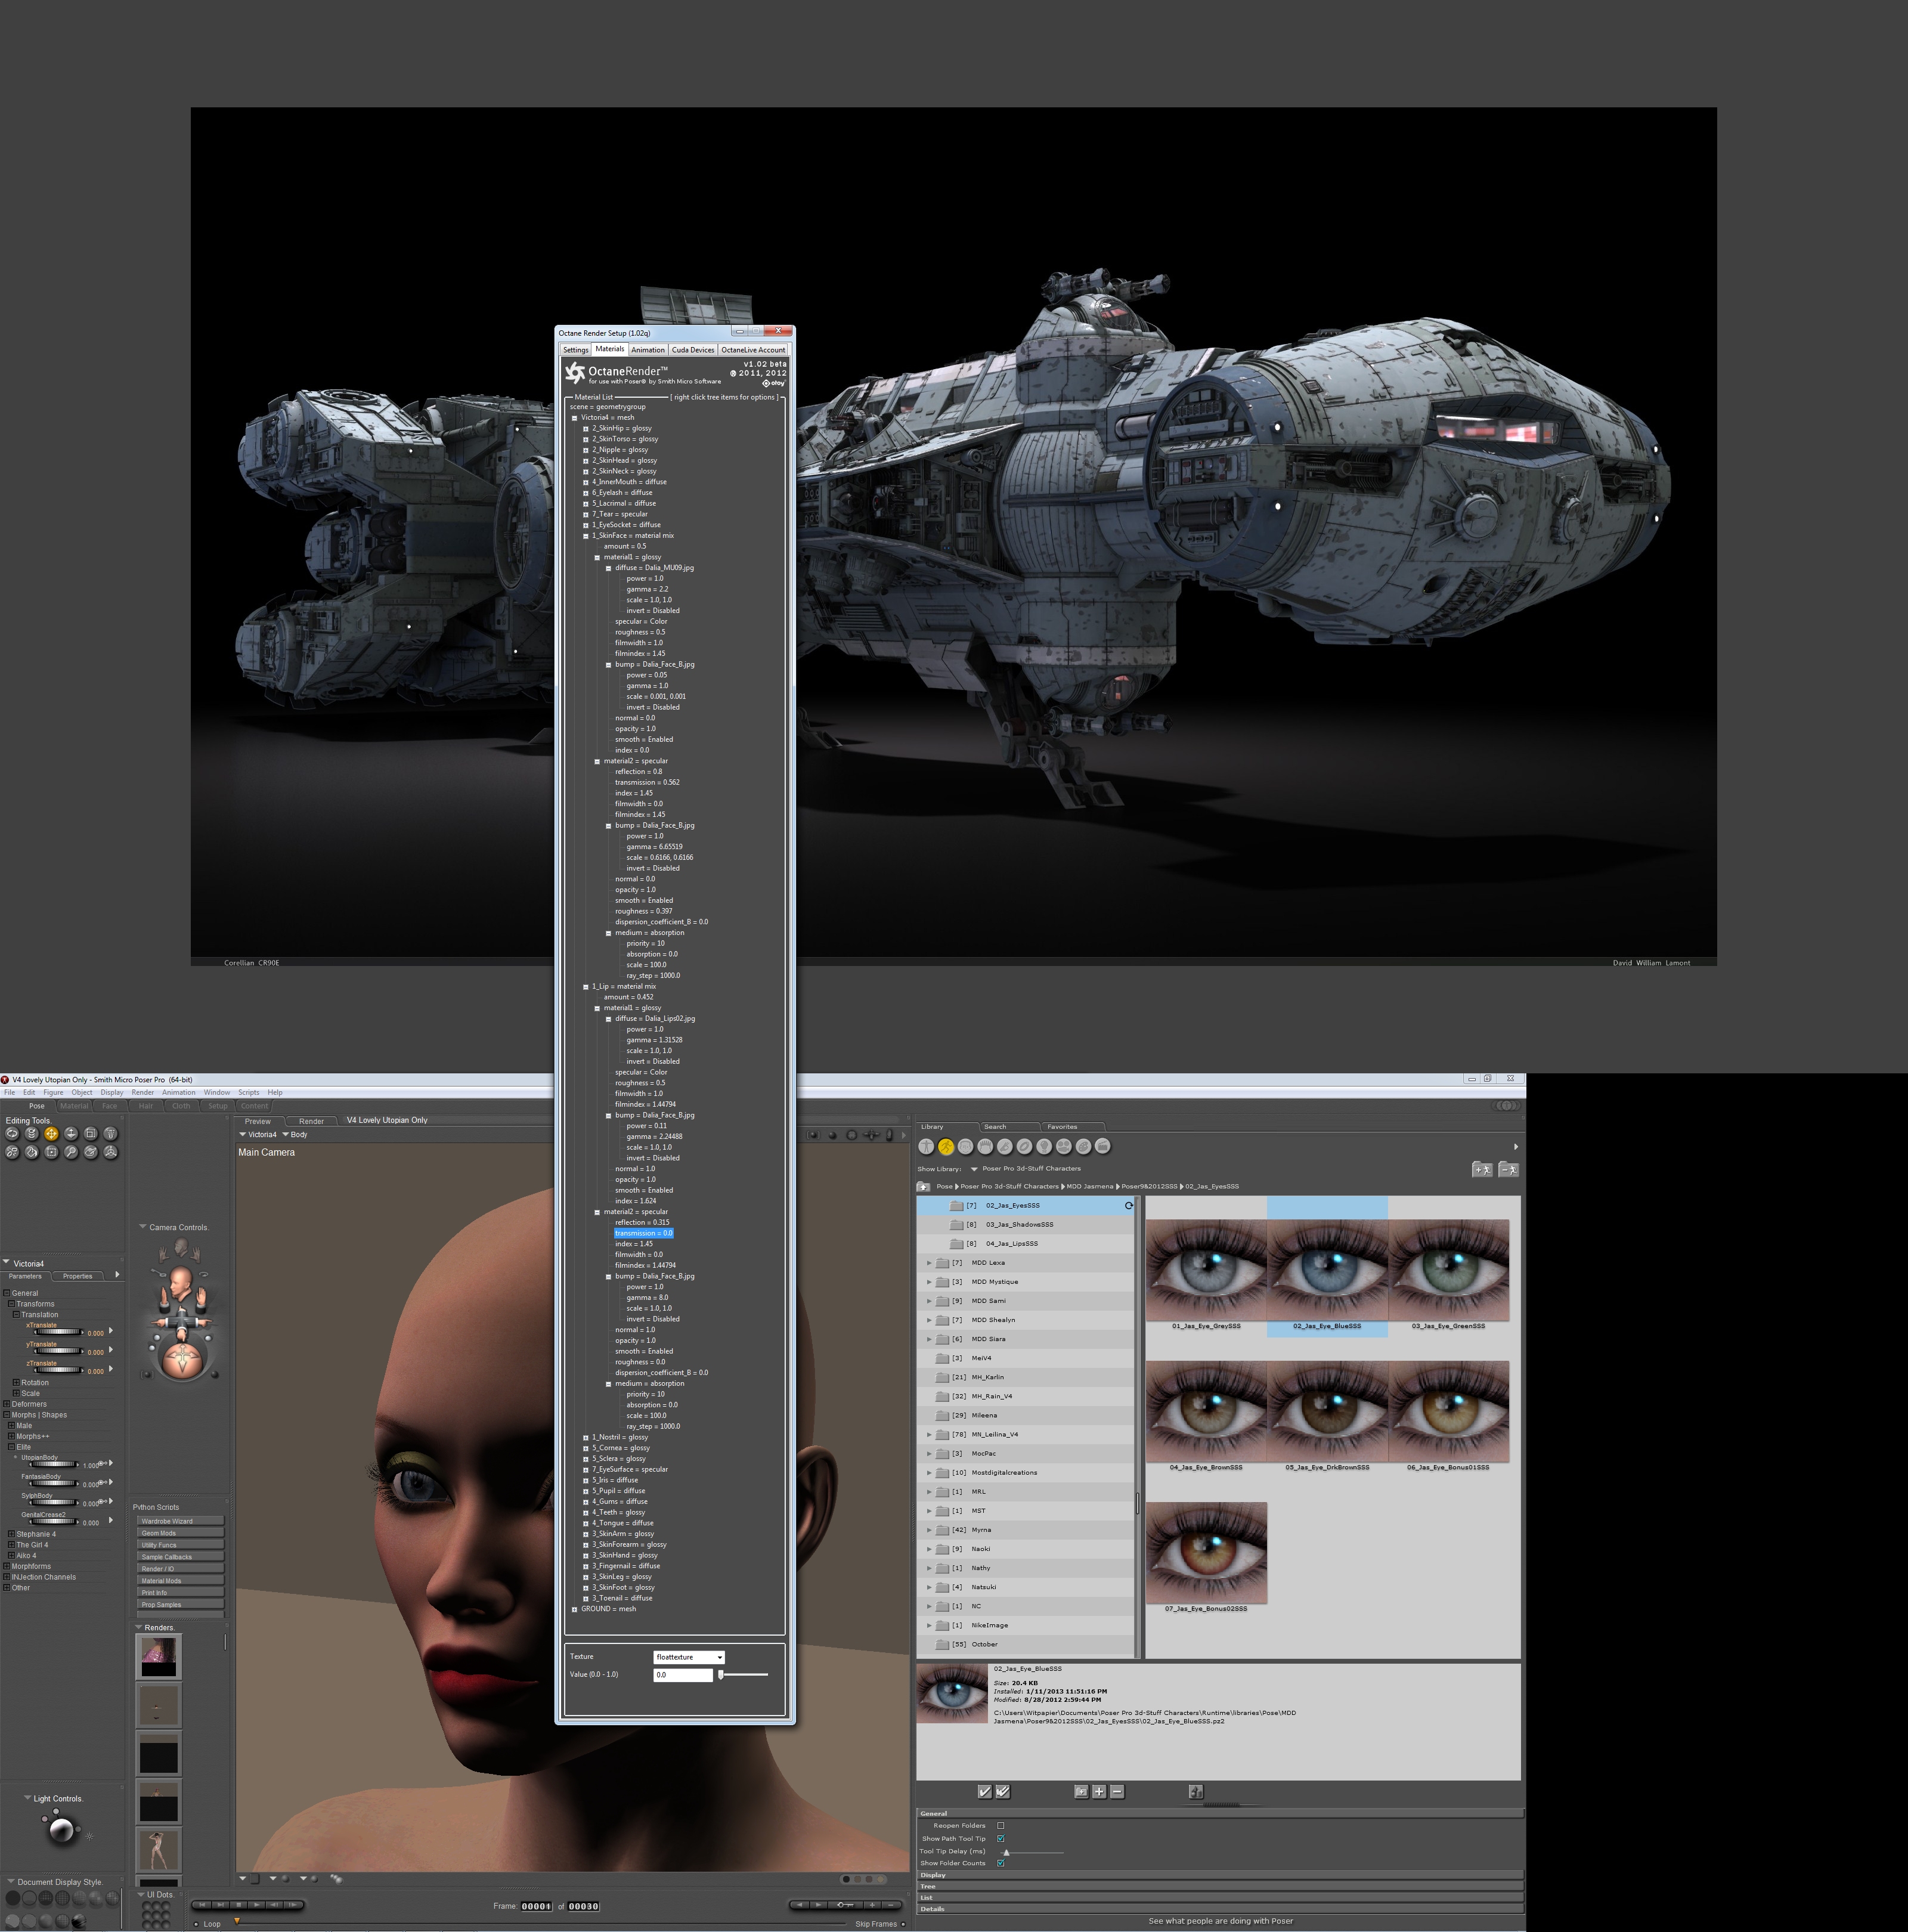
Task: Uncheck Show Path Tool Tip
Action: click(x=1001, y=1838)
